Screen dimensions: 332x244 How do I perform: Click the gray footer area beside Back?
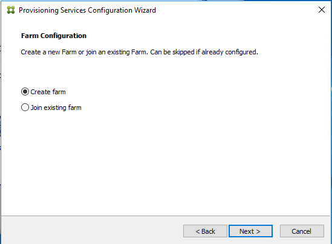click(x=91, y=231)
